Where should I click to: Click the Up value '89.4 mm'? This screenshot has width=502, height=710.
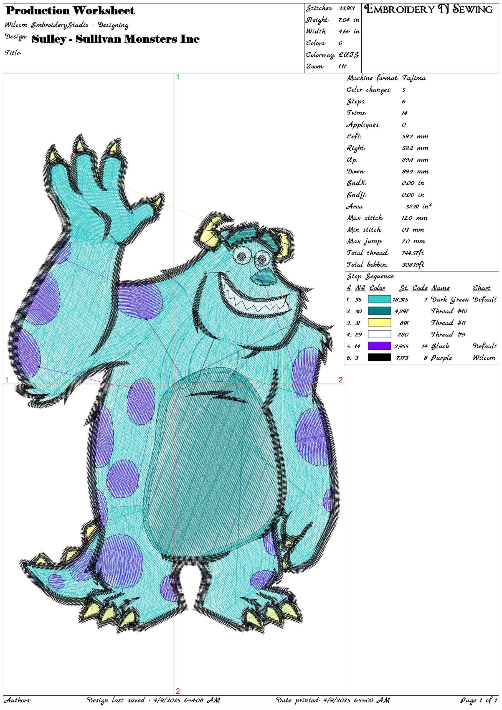pyautogui.click(x=415, y=160)
